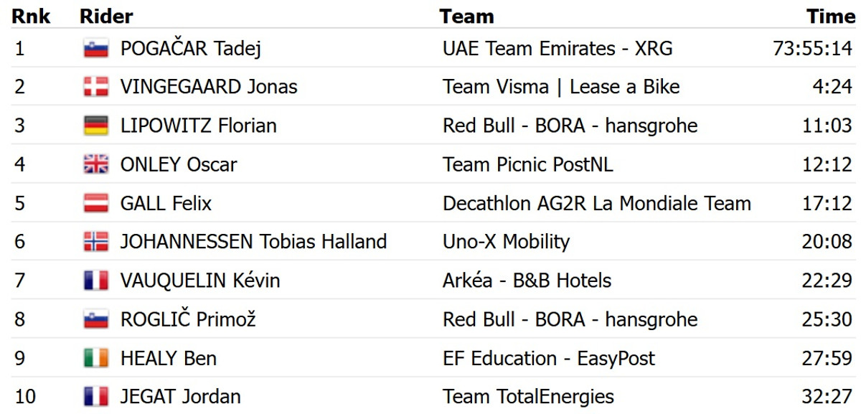Click the Irish flag next to Healy

95,358
